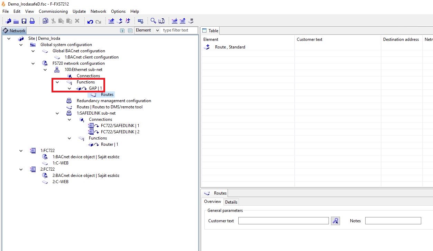Click the Print icon in the toolbar
Screen dimensions: 433x251
click(x=32, y=21)
